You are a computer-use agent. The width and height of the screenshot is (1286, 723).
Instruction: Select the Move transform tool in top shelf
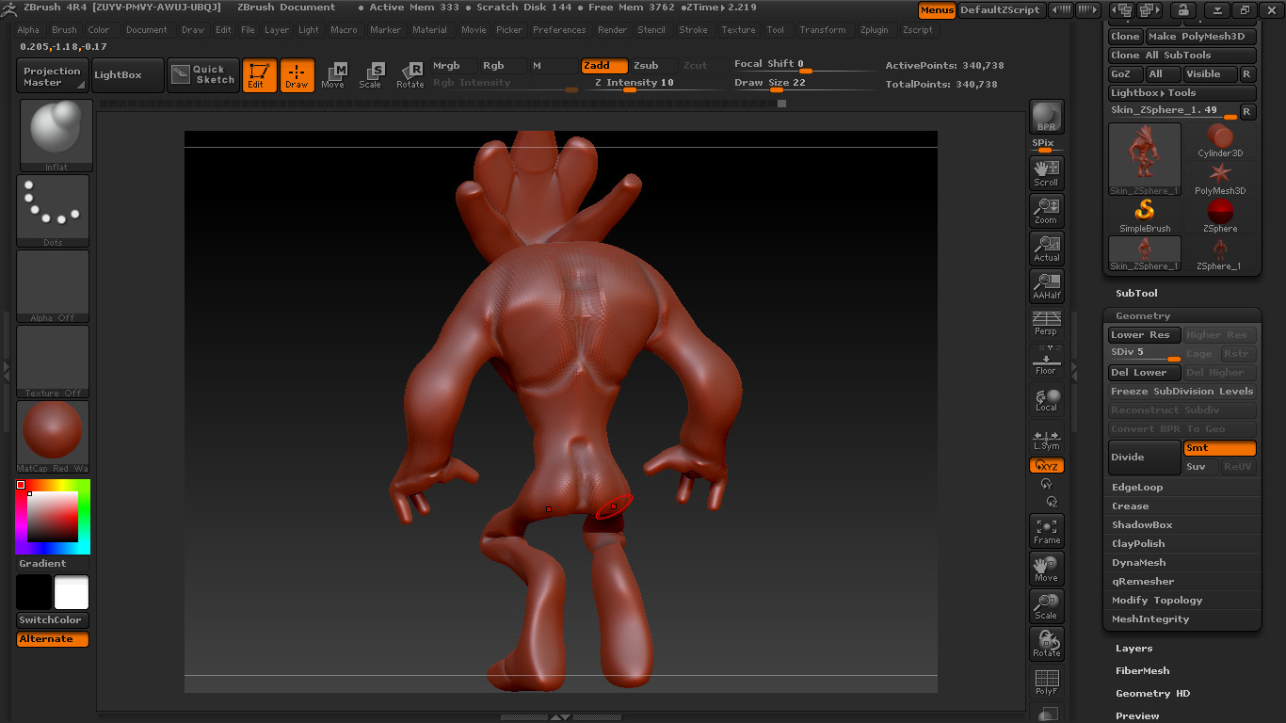click(x=332, y=75)
